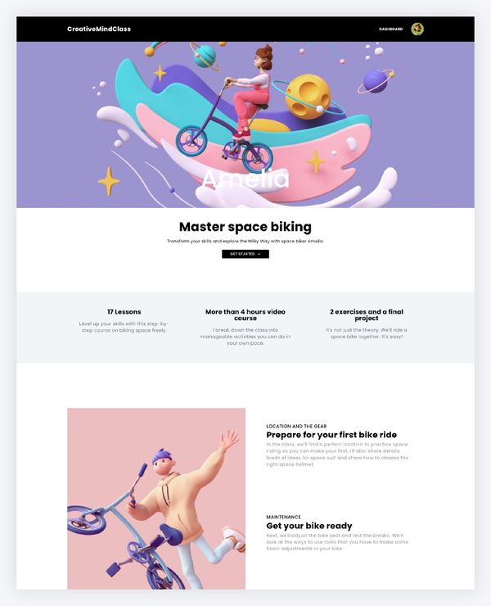Click the Get Started button

click(245, 254)
